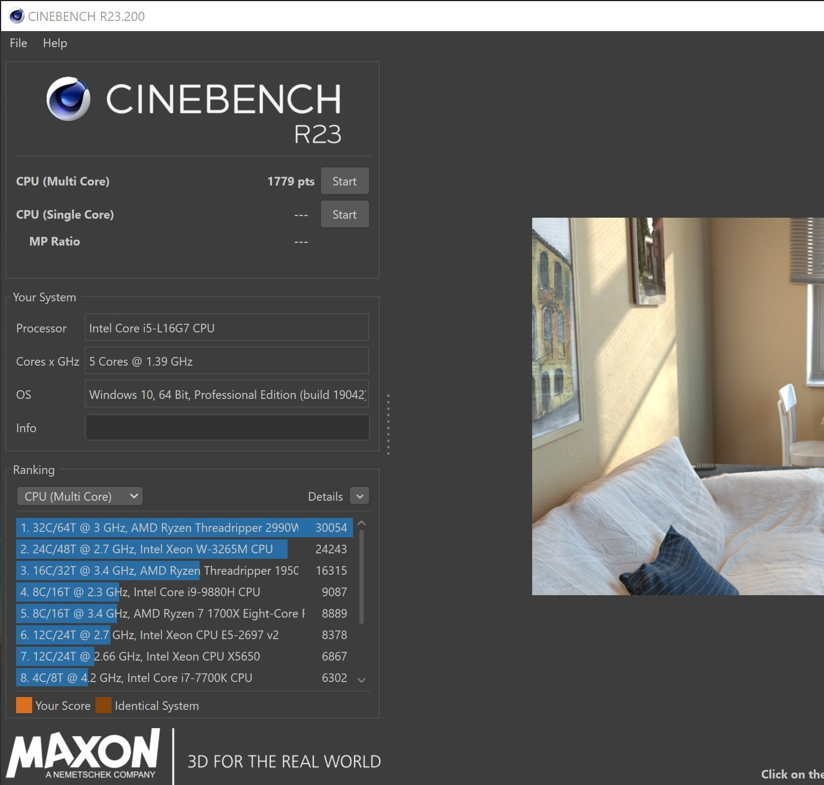Click the 9087 score value
The height and width of the screenshot is (785, 824).
click(x=334, y=592)
